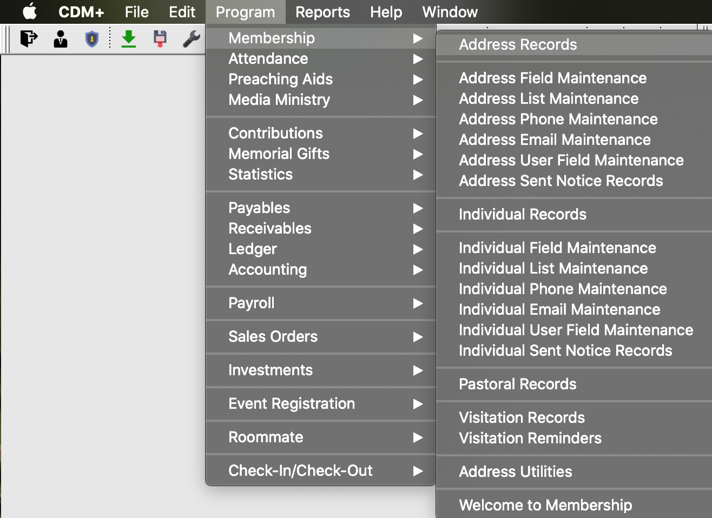The image size is (712, 518).
Task: Click the floppy disk save icon
Action: coord(160,39)
